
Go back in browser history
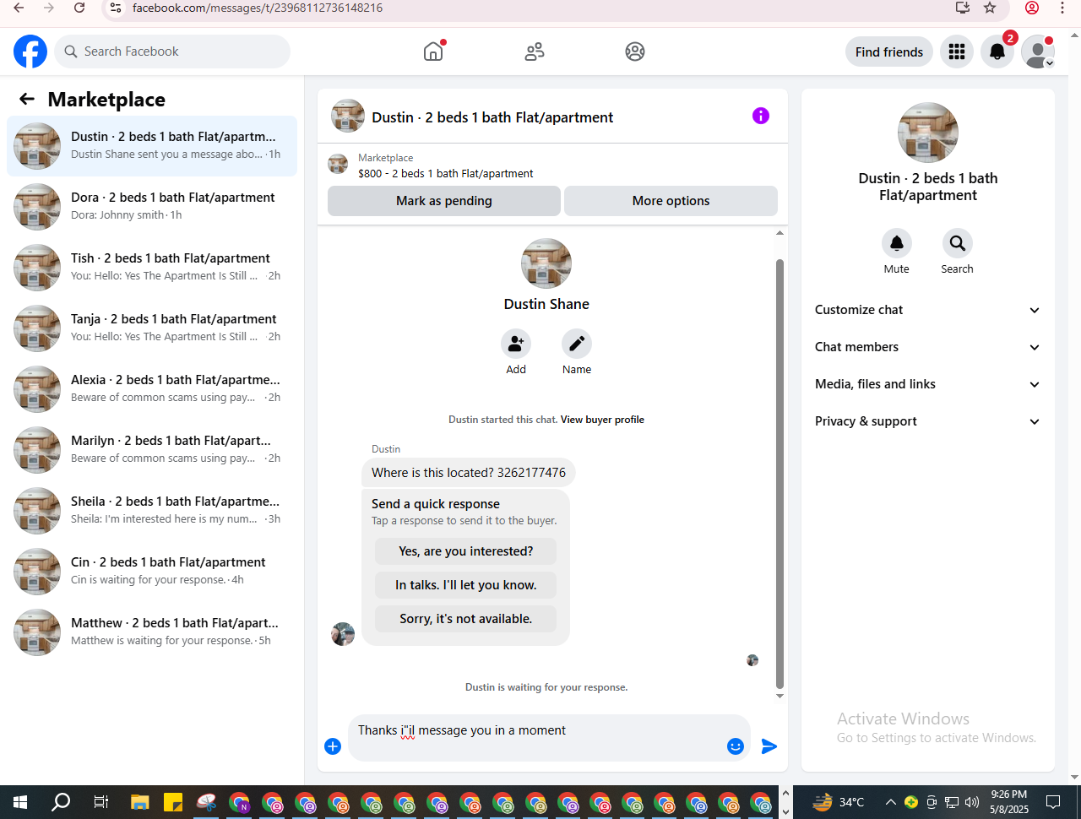(19, 8)
